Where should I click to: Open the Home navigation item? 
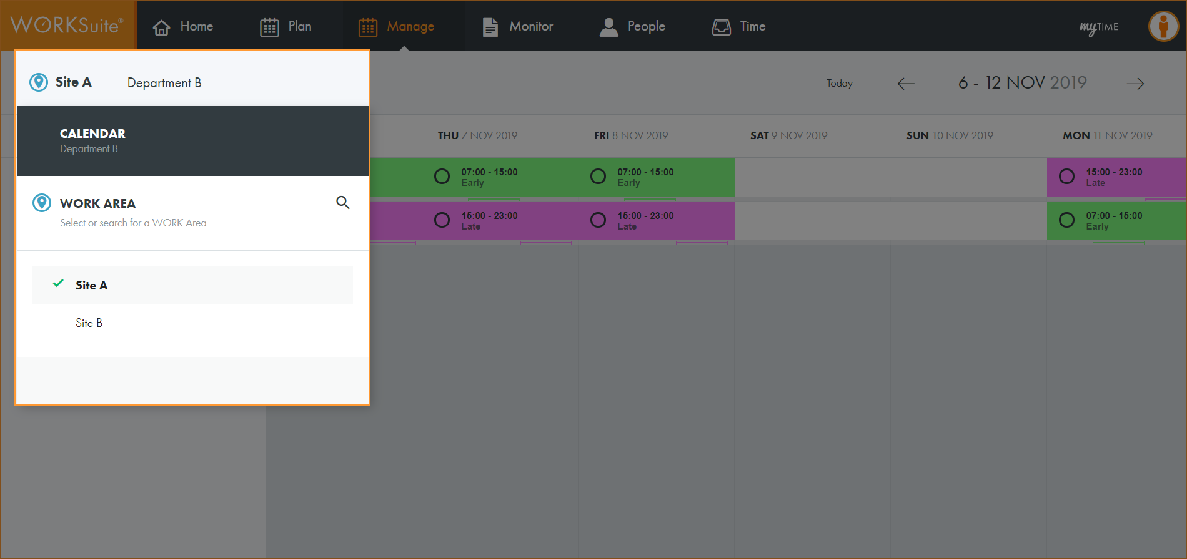click(183, 26)
